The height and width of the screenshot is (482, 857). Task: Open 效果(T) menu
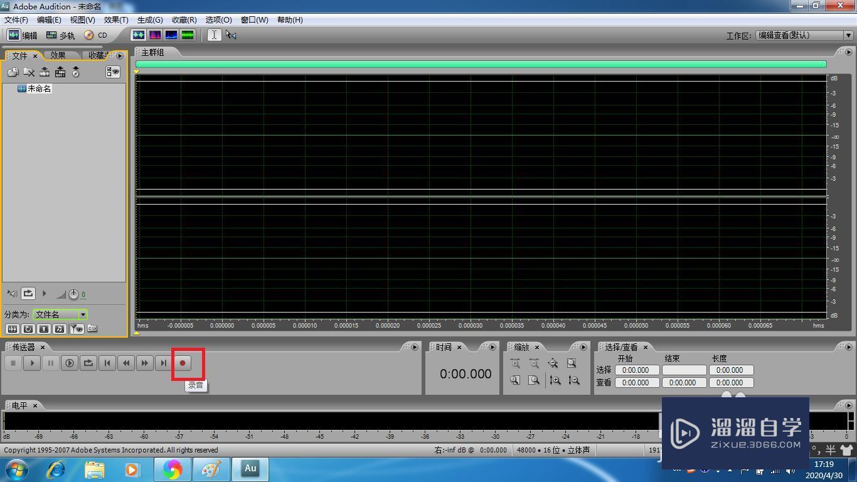116,20
